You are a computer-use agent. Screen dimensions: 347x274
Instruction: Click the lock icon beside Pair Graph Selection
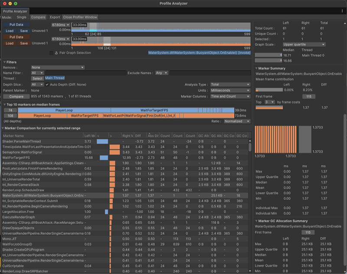coord(56,53)
